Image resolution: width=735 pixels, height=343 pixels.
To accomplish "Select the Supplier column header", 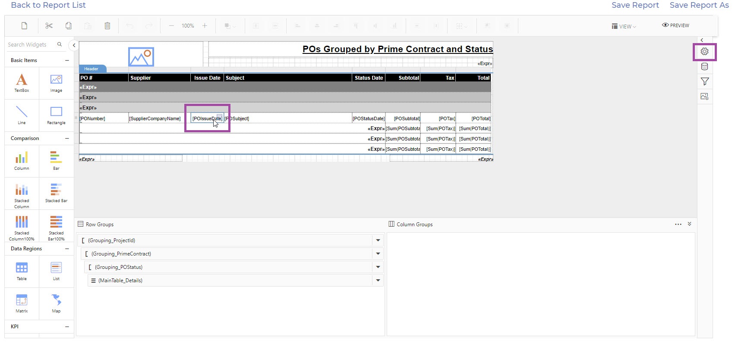I will coord(159,78).
